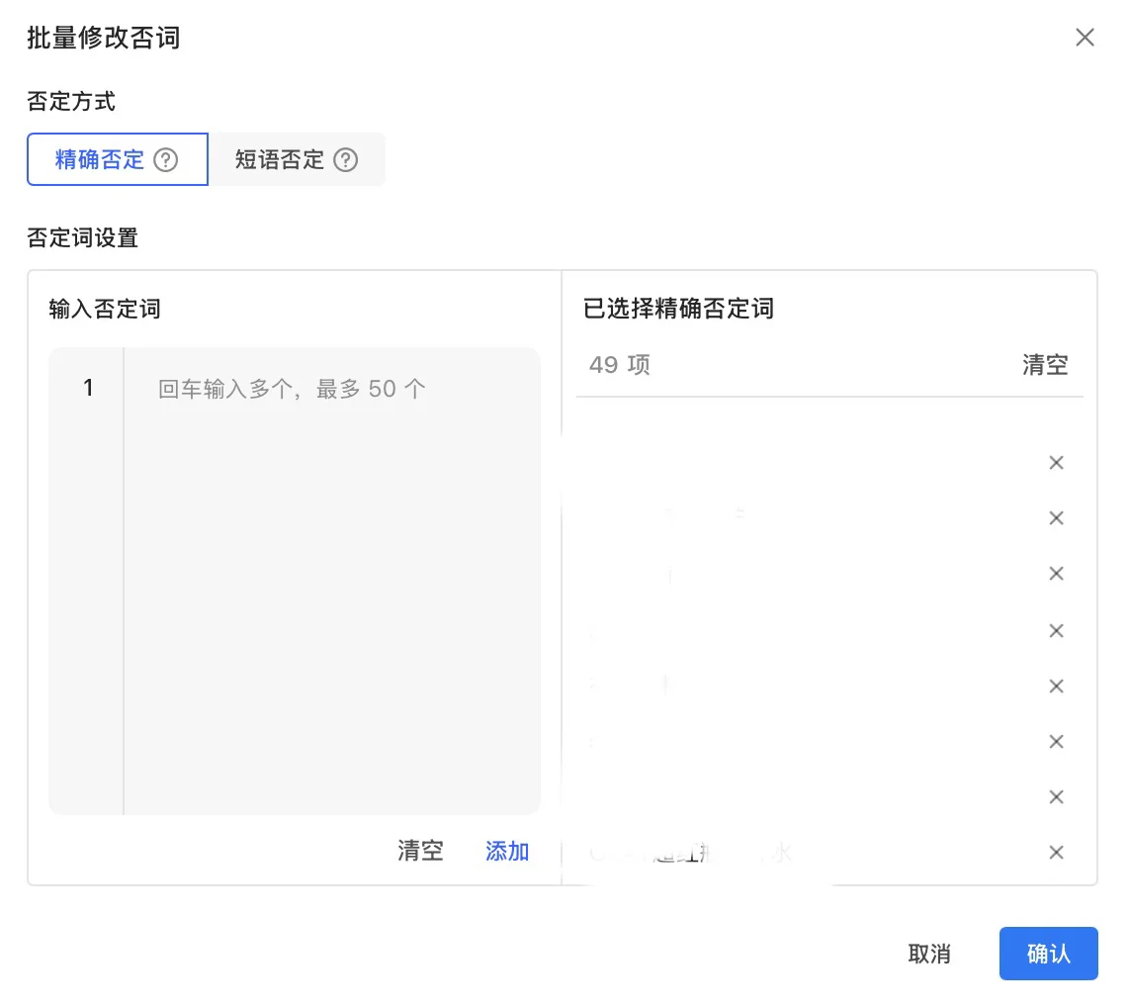Viewport: 1129px width, 1007px height.
Task: Open the help tooltip for 精确否定
Action: coord(166,159)
